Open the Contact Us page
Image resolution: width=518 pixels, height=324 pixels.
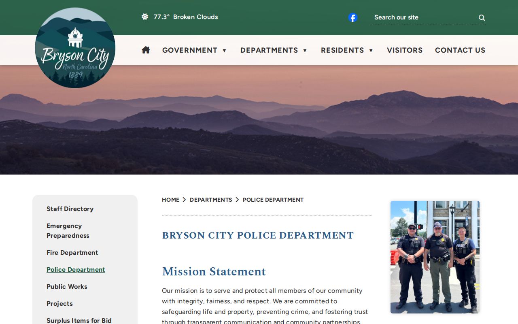point(460,50)
